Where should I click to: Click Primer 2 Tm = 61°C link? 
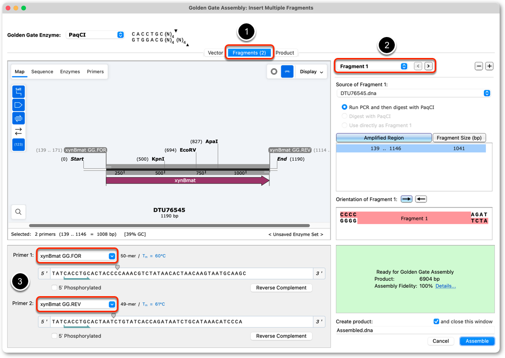[154, 304]
